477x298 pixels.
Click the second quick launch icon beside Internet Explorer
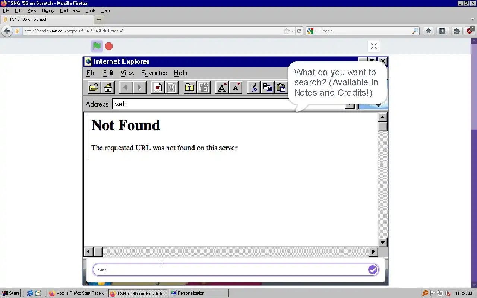coord(38,293)
